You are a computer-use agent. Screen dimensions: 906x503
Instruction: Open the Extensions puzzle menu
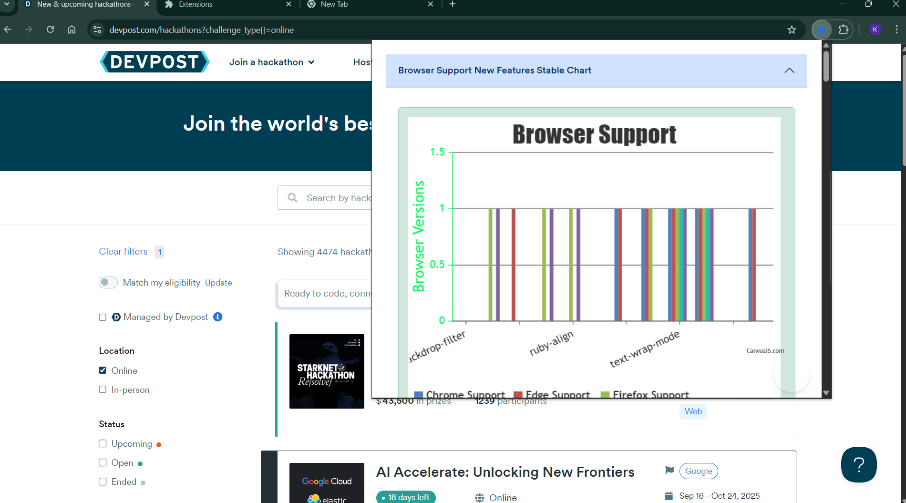pyautogui.click(x=843, y=30)
